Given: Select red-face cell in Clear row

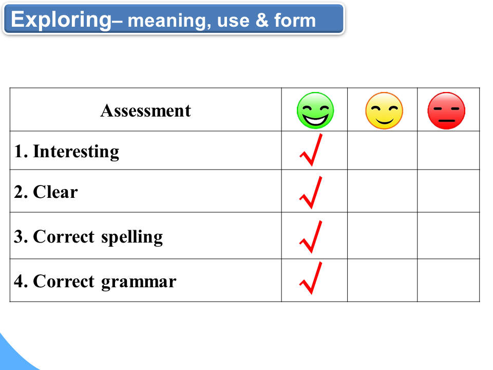Looking at the screenshot, I should 448,191.
